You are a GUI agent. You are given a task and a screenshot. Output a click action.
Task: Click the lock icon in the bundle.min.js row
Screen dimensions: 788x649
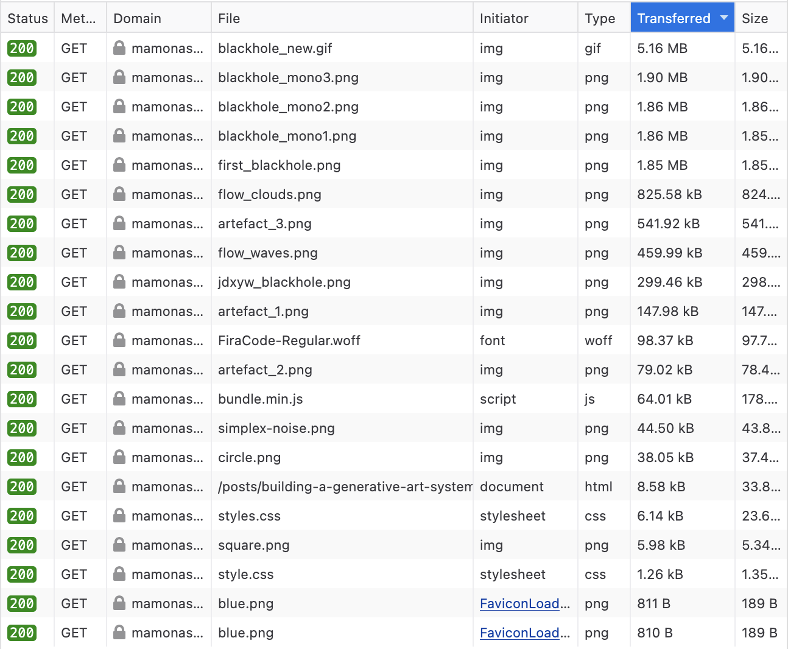tap(119, 399)
